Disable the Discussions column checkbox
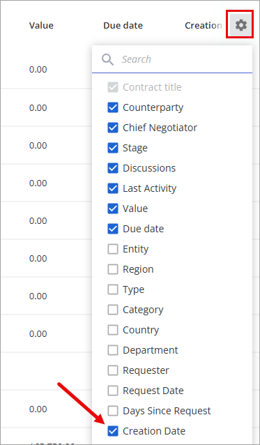 point(113,168)
